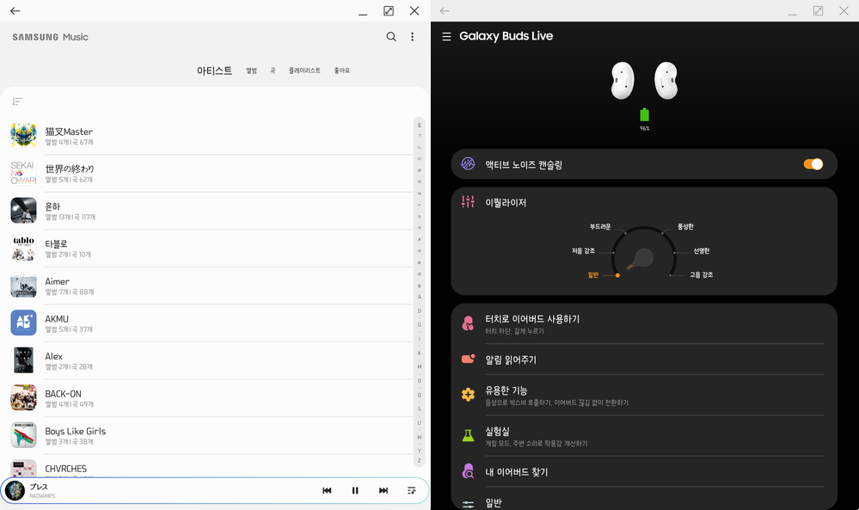The image size is (859, 510).
Task: Click the read notifications aloud icon
Action: pyautogui.click(x=468, y=359)
